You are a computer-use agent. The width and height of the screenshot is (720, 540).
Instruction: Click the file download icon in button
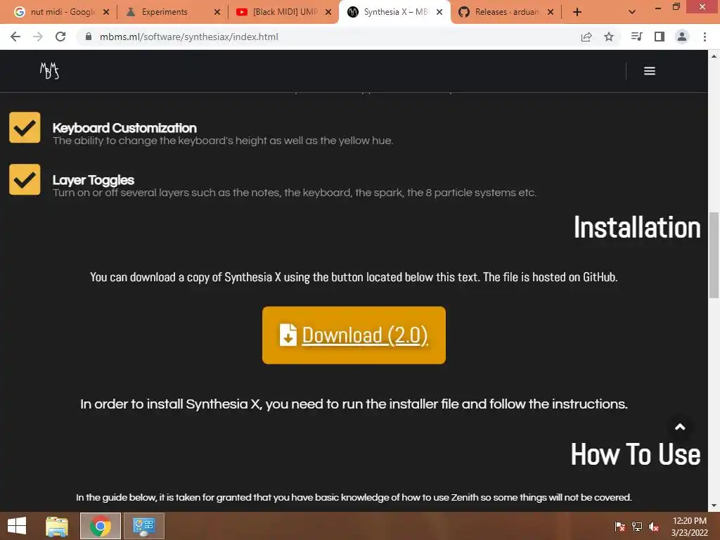tap(288, 335)
